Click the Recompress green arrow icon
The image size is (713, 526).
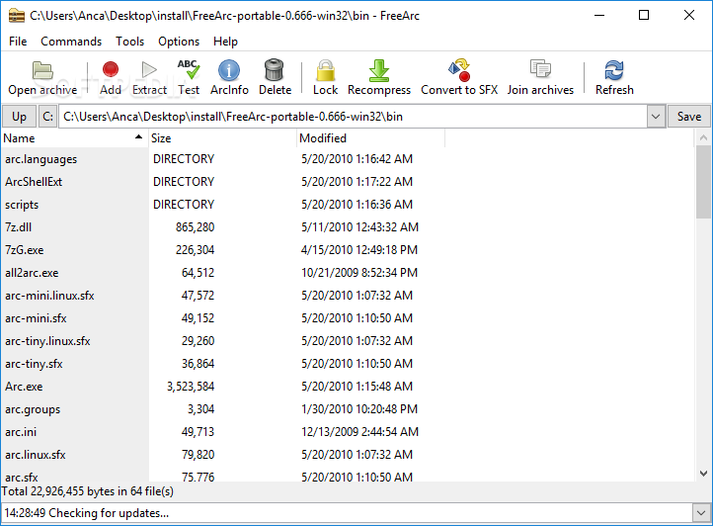tap(379, 70)
